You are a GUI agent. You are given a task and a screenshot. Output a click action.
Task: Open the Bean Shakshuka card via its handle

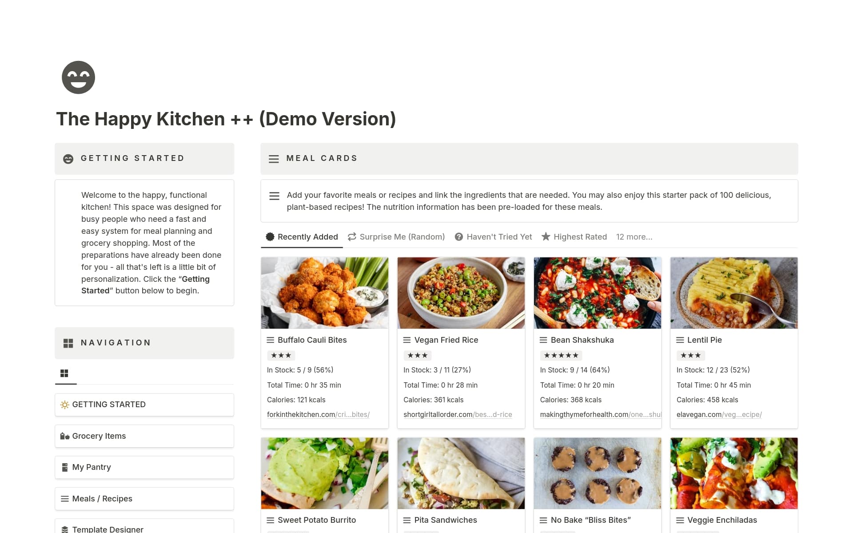[543, 340]
